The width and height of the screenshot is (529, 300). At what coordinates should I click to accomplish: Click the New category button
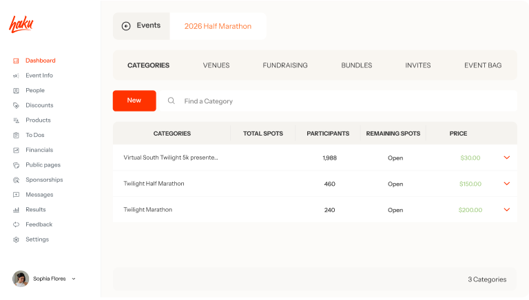tap(134, 100)
